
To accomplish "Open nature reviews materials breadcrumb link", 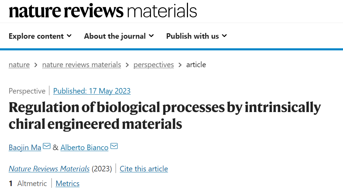I will click(x=82, y=65).
